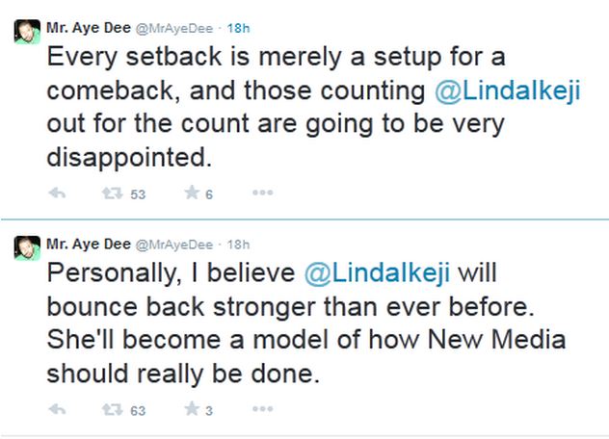Click the retweet count 53

[138, 194]
